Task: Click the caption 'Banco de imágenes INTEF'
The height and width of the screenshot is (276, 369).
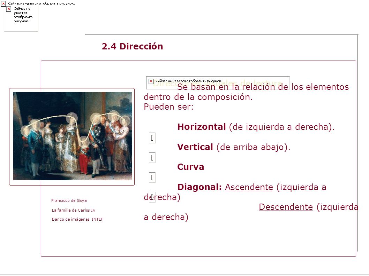Action: 78,219
